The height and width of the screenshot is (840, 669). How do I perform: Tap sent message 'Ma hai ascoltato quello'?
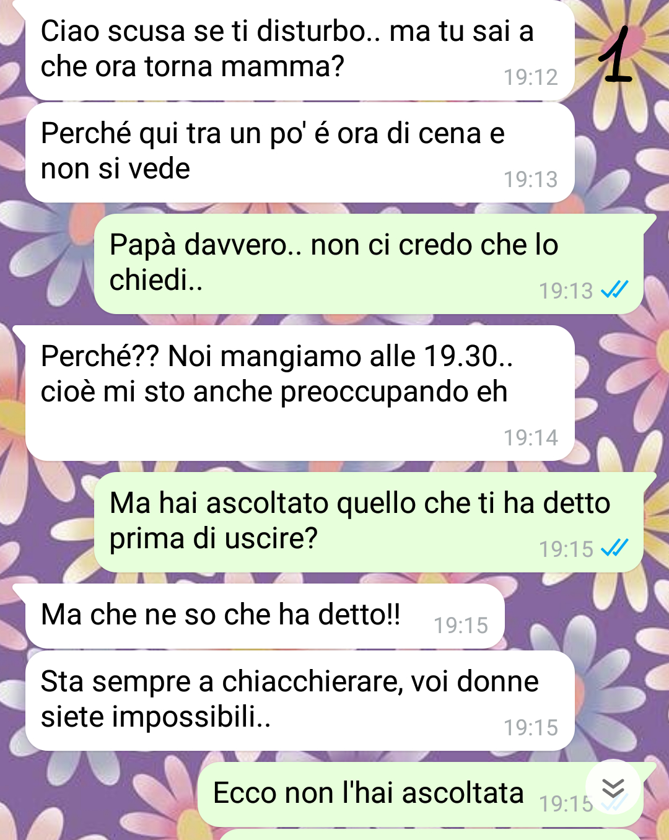tap(369, 522)
